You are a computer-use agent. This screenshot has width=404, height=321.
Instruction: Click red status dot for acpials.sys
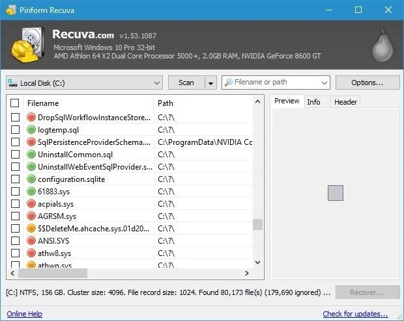click(31, 203)
